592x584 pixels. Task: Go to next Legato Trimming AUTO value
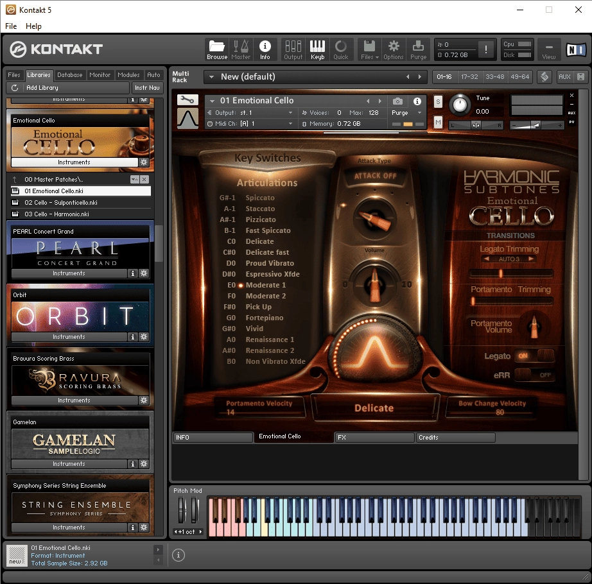point(531,259)
